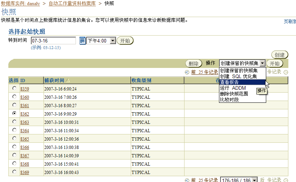Click the 前 25 条记录 link above the table

pyautogui.click(x=204, y=72)
